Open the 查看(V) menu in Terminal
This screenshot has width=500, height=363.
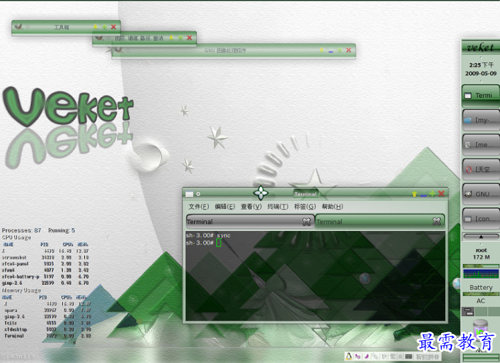251,207
